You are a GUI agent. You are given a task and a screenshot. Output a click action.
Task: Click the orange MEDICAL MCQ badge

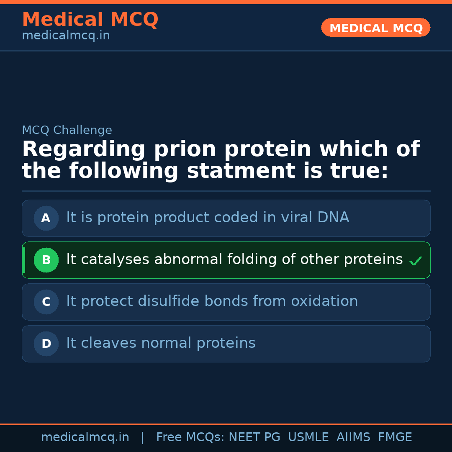(x=375, y=28)
